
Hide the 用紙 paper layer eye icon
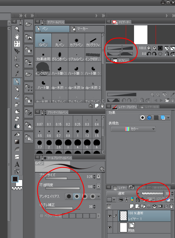click(110, 227)
